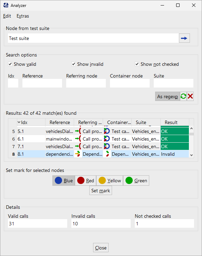Viewport: 202px width, 256px height.
Task: Click the Analyzer app icon in title bar
Action: (x=6, y=5)
